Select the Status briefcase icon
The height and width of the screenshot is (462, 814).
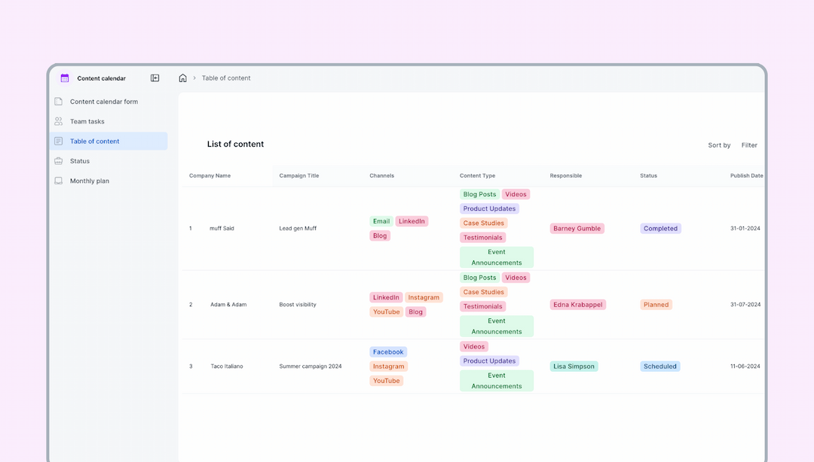(x=59, y=160)
